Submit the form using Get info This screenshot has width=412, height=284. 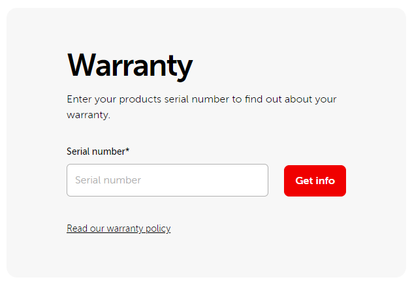coord(315,181)
